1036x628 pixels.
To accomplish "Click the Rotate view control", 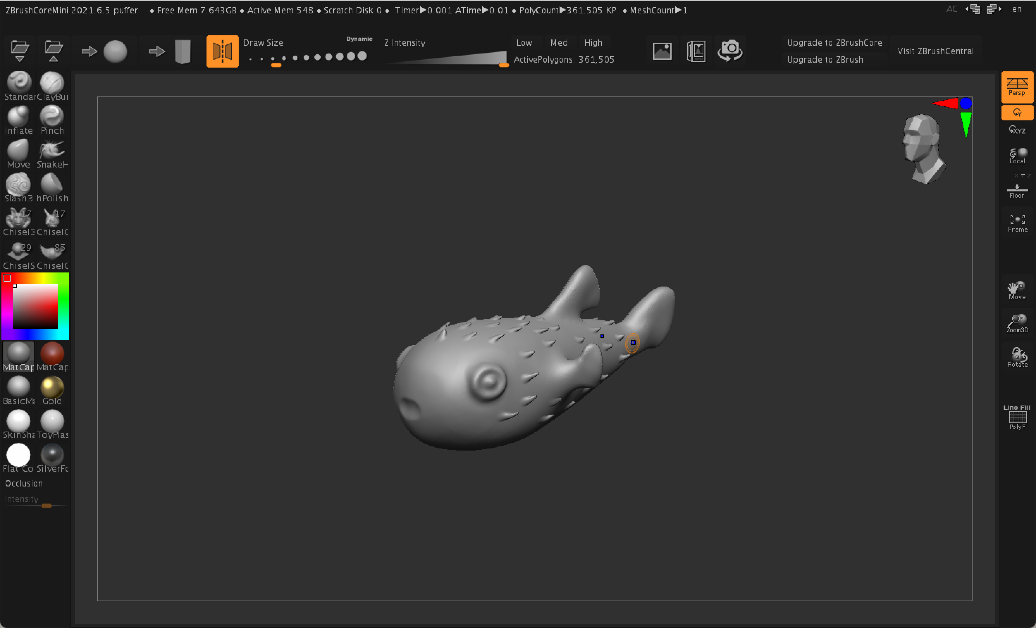I will pyautogui.click(x=1017, y=358).
